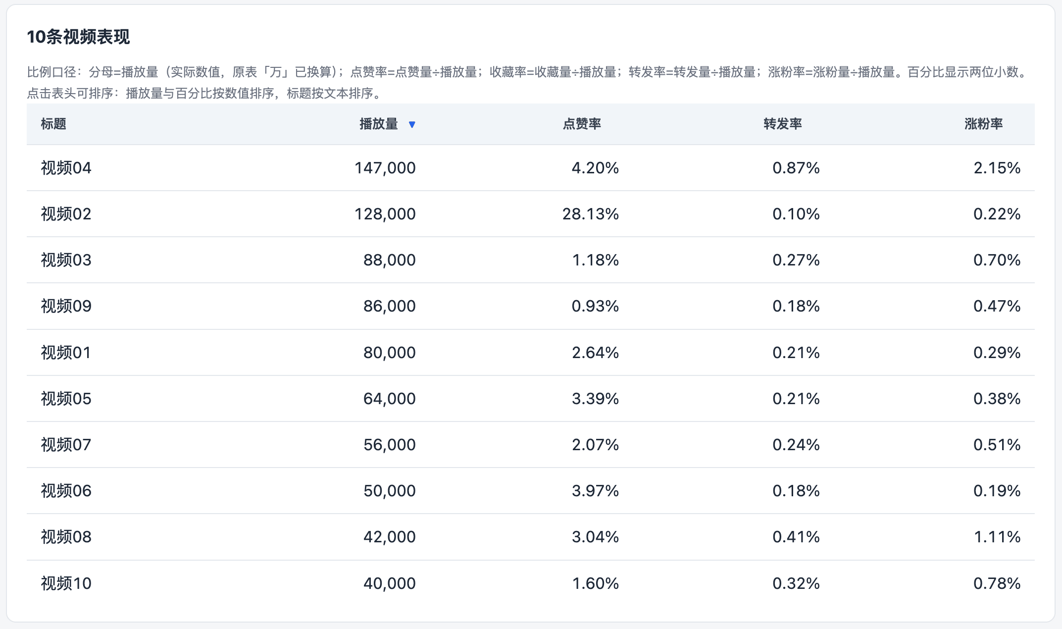Click the 40,000 play count value
The height and width of the screenshot is (629, 1062).
pos(390,583)
